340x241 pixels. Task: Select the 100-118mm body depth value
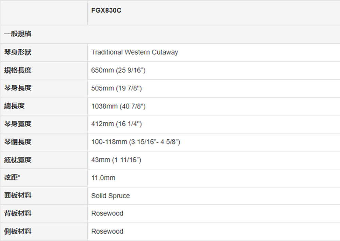click(x=136, y=142)
